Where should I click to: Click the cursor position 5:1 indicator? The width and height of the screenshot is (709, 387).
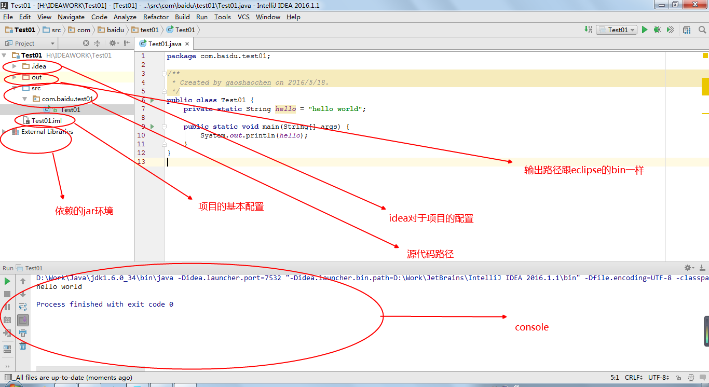[x=615, y=378]
